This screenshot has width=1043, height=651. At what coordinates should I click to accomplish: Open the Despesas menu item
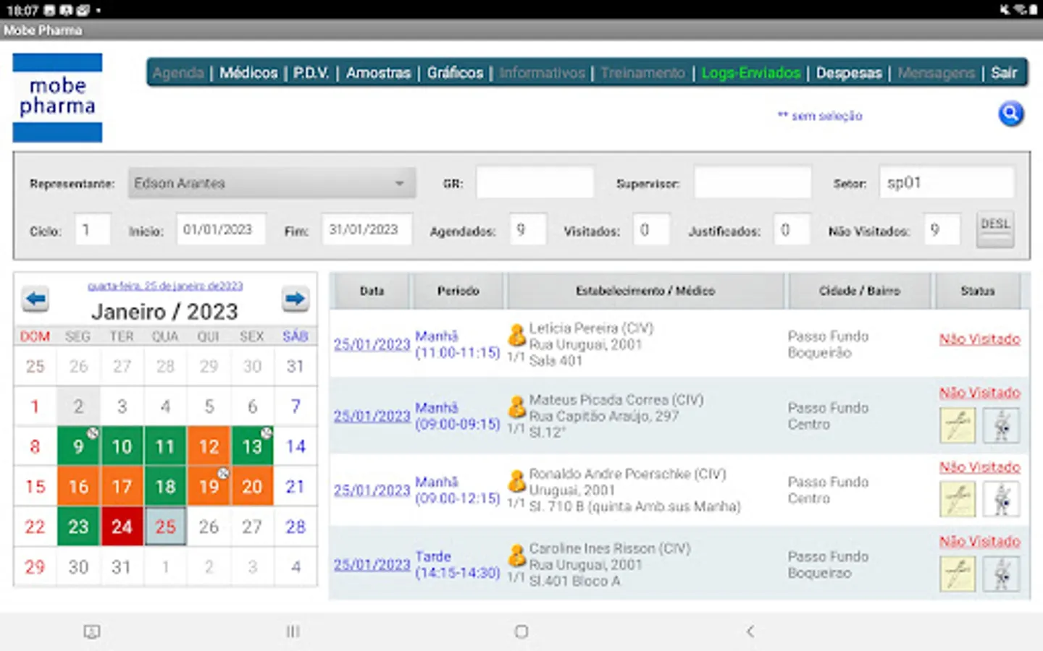849,73
